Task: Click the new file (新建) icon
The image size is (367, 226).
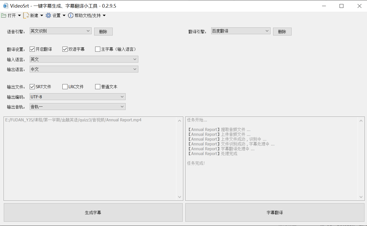Action: click(x=26, y=15)
